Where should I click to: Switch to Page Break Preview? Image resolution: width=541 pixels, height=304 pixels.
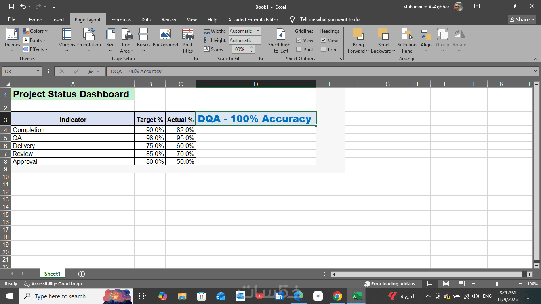(462, 284)
